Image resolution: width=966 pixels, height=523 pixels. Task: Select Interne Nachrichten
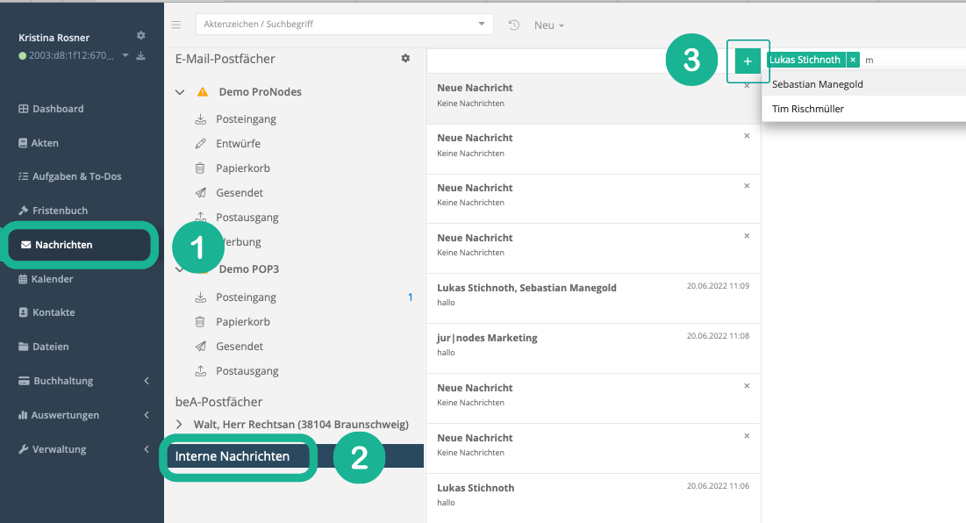(x=233, y=456)
